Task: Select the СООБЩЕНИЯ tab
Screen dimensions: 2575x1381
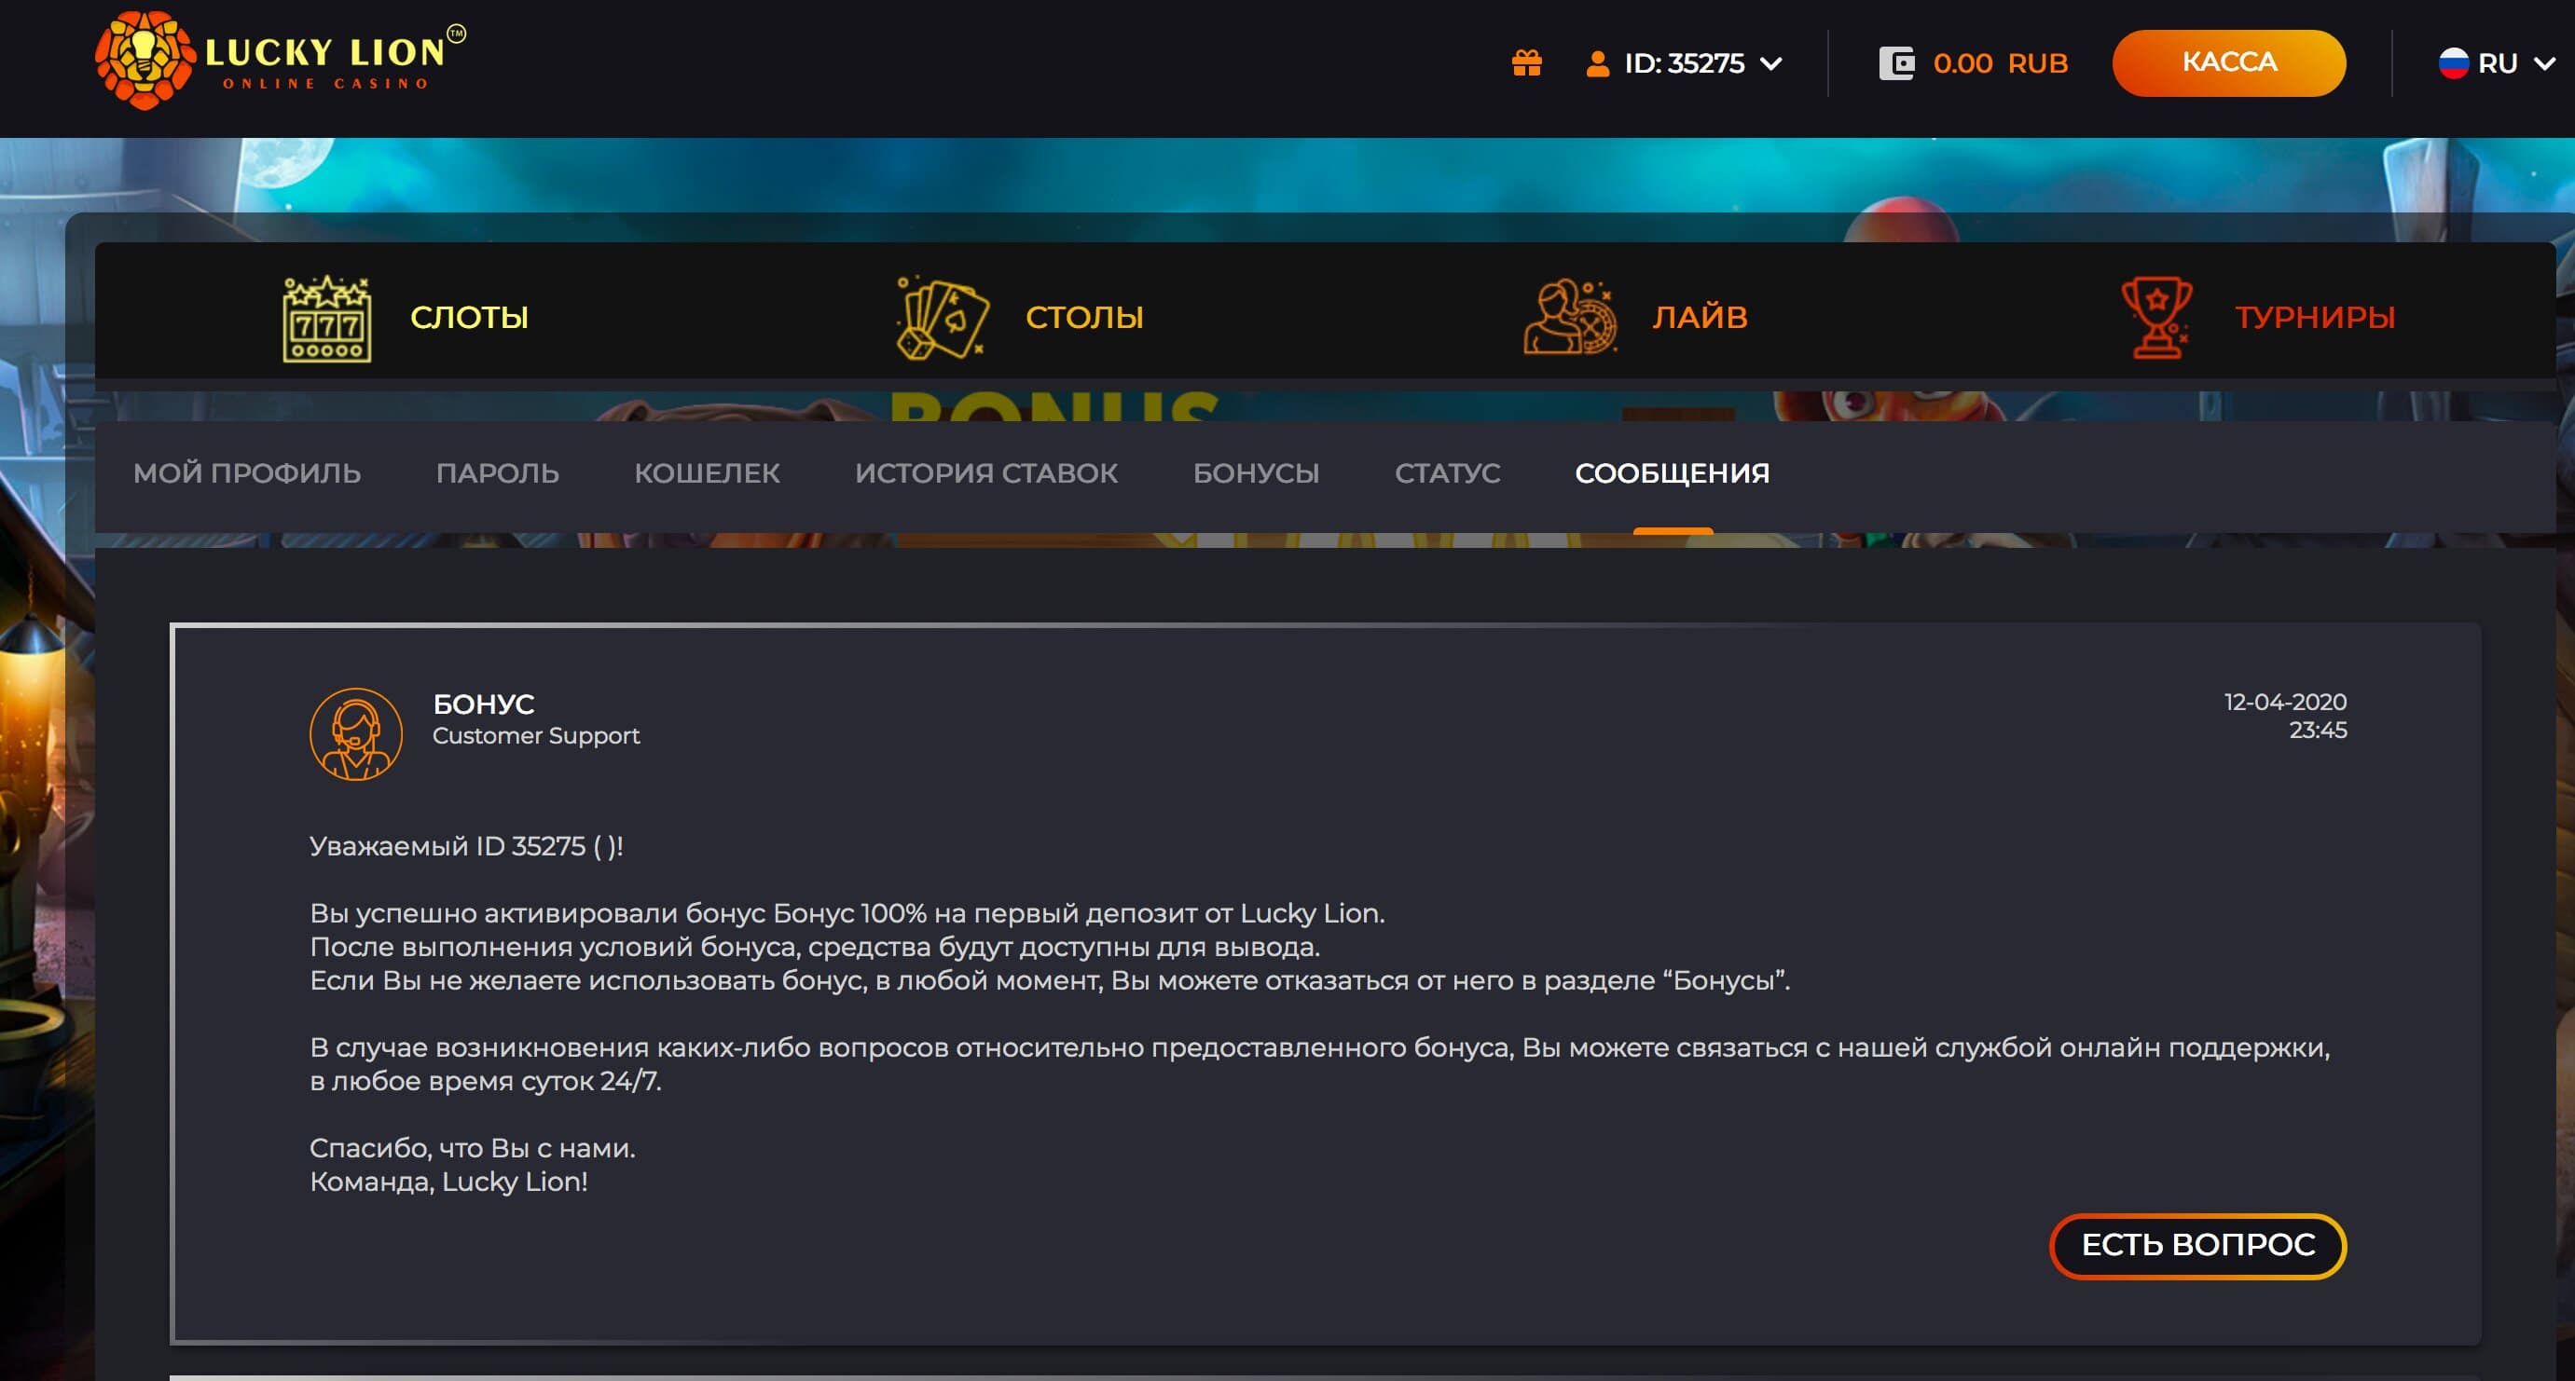Action: click(x=1673, y=473)
